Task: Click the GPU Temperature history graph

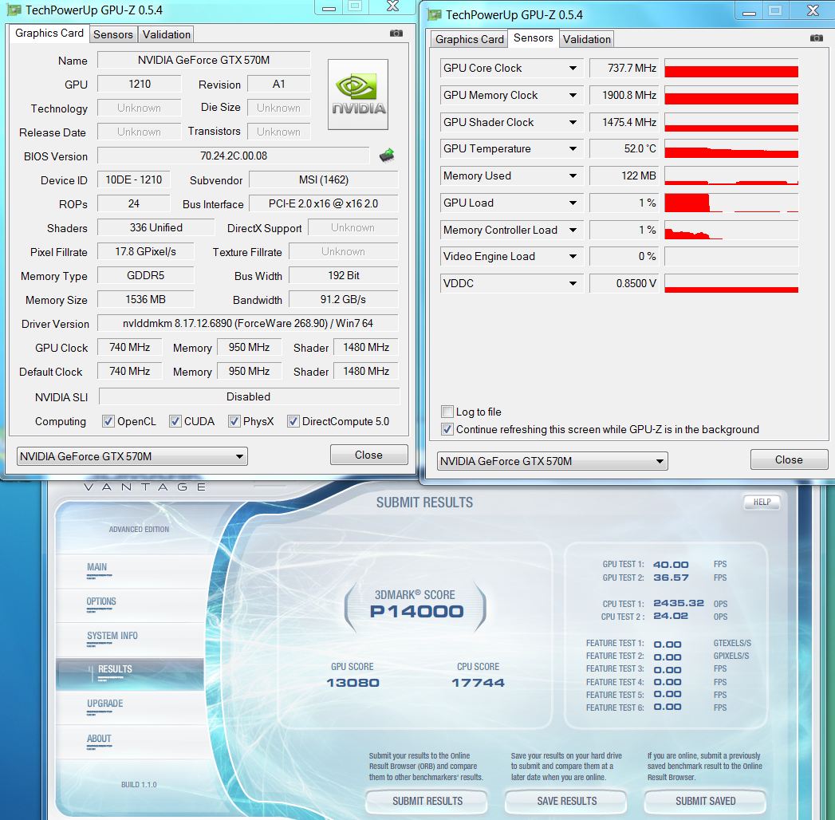Action: pyautogui.click(x=731, y=148)
